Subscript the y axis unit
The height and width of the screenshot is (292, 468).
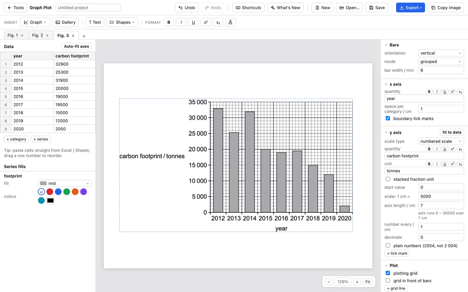pos(461,164)
